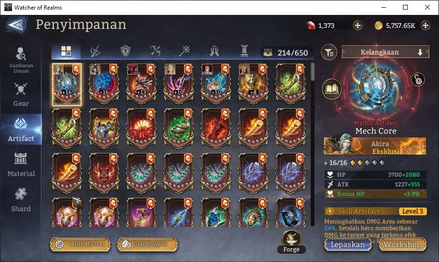Image resolution: width=439 pixels, height=262 pixels.
Task: Click the Forge anvil icon
Action: [x=292, y=239]
